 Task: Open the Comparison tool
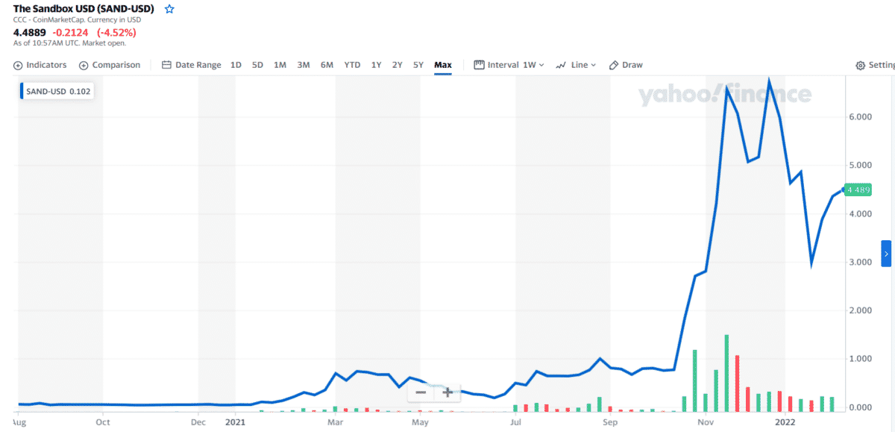click(x=110, y=65)
